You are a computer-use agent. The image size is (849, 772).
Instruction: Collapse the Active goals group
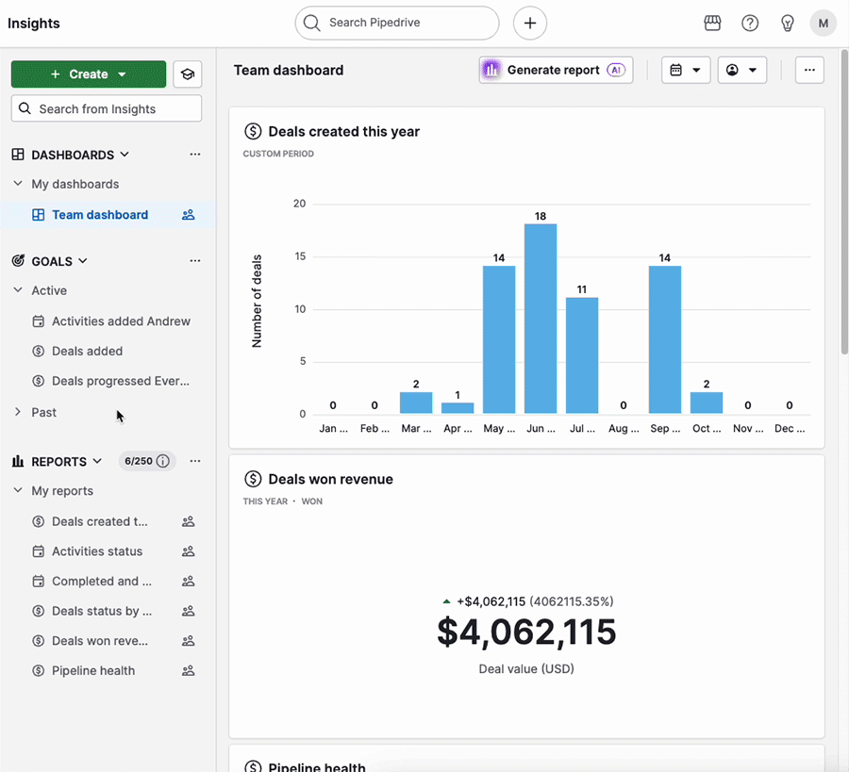click(x=18, y=290)
